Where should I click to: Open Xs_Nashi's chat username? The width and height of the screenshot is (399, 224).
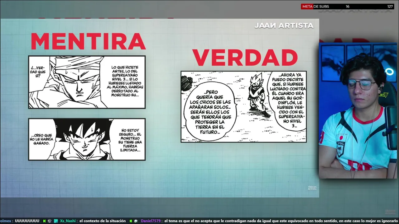point(68,221)
